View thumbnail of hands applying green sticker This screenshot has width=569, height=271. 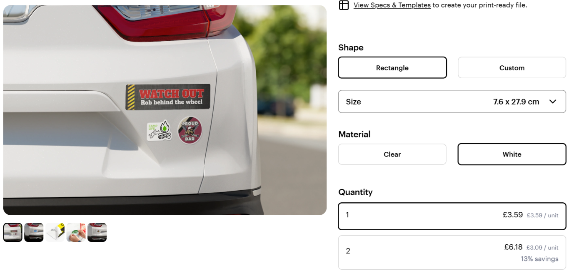[76, 232]
